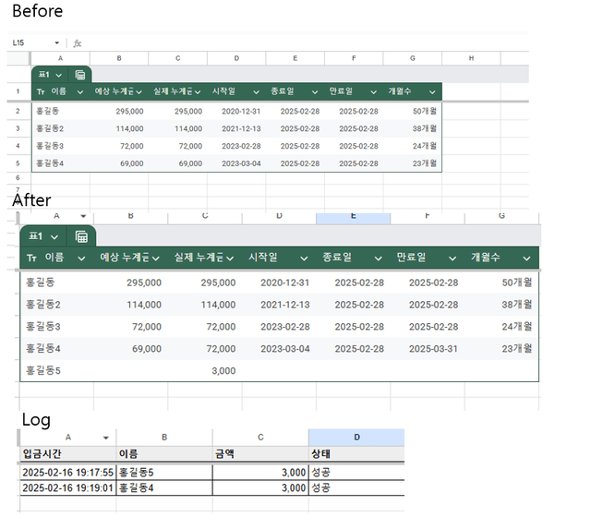Viewport: 591px width, 517px height.
Task: Click the table icon next to 표1 in After sheet
Action: pyautogui.click(x=81, y=236)
